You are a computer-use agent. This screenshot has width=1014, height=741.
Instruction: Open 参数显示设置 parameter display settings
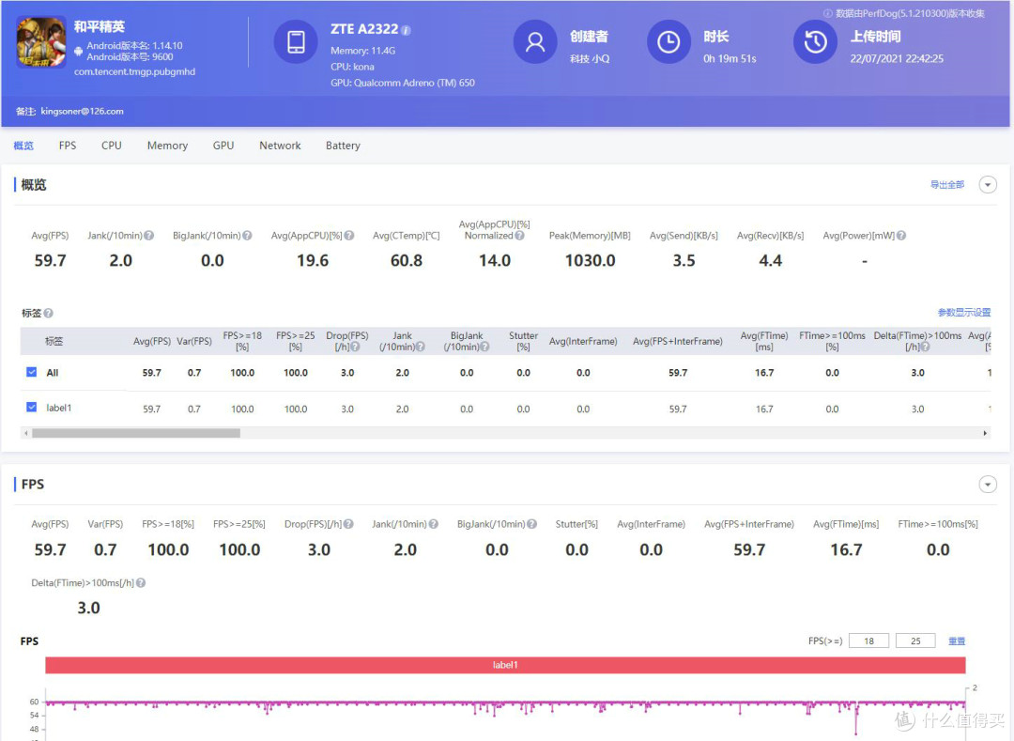[964, 313]
